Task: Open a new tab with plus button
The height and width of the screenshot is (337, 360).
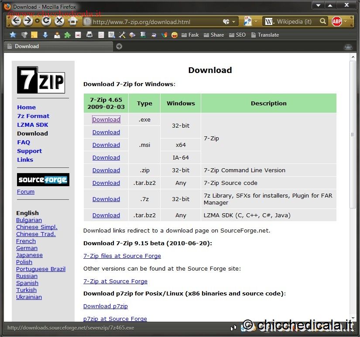Action: [x=119, y=46]
